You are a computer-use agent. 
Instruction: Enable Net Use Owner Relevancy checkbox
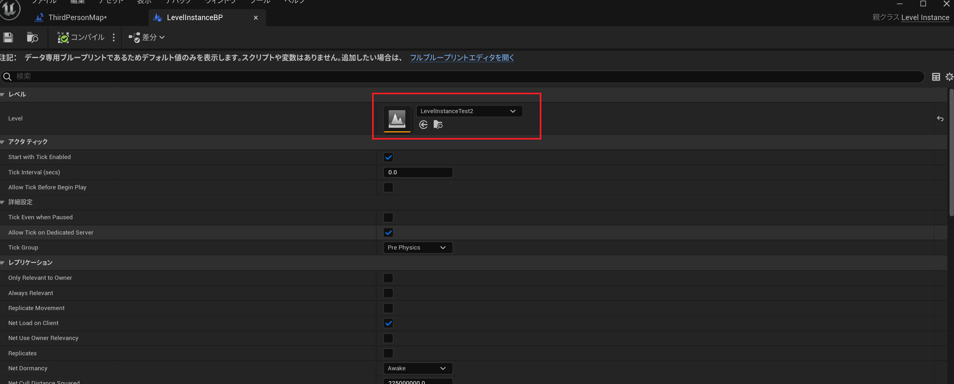pyautogui.click(x=388, y=338)
